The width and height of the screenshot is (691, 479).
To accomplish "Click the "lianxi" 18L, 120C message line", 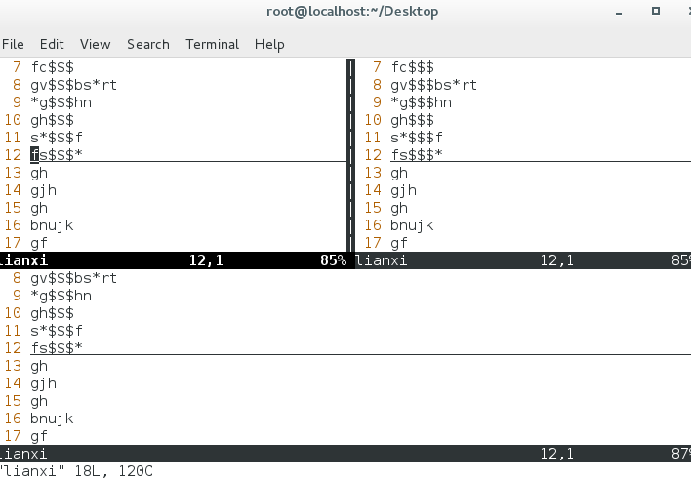I will tap(76, 471).
